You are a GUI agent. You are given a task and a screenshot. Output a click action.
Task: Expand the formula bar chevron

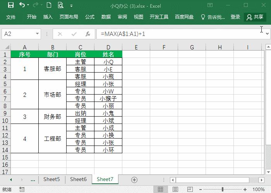coord(267,34)
